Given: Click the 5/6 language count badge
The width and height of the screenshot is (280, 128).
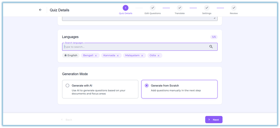Looking at the screenshot, I should coord(214,37).
